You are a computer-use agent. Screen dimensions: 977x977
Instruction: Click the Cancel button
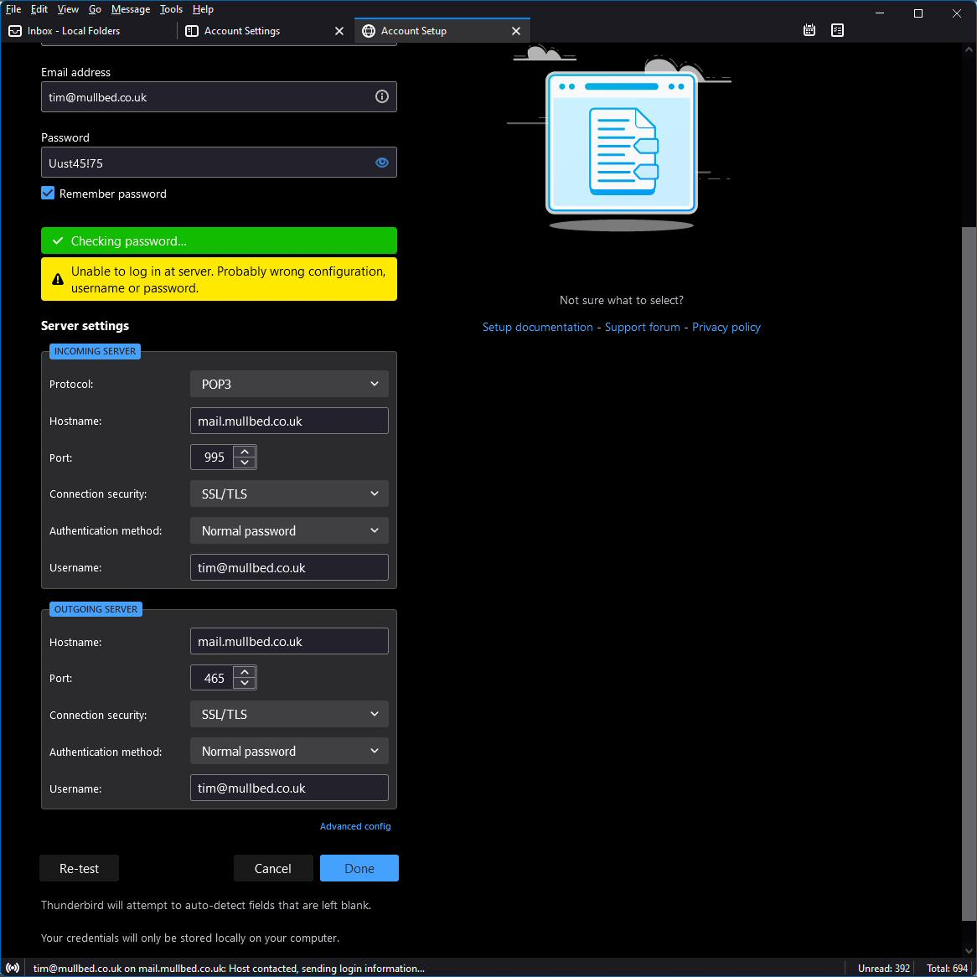click(273, 868)
